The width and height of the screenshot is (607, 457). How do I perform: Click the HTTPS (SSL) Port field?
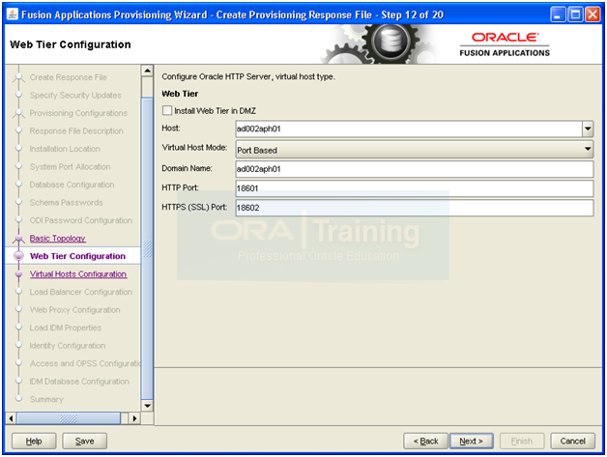(x=415, y=208)
